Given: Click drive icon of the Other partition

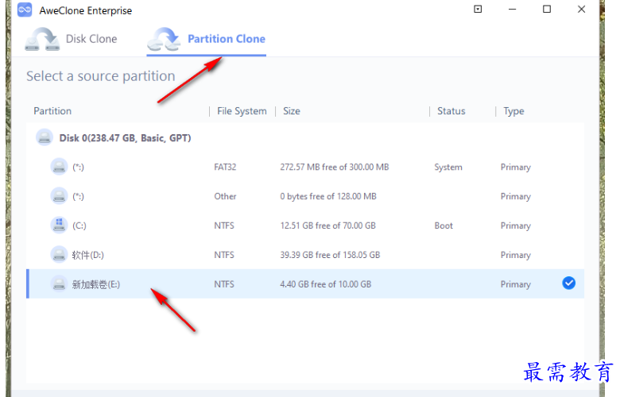Looking at the screenshot, I should pyautogui.click(x=59, y=196).
